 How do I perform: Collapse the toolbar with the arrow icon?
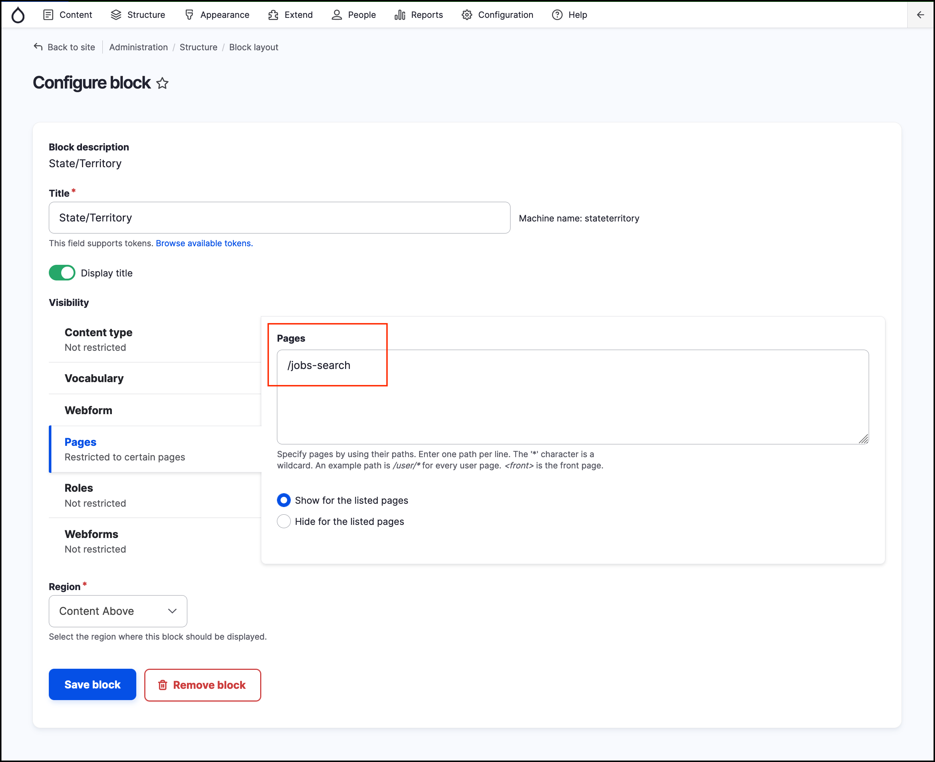(920, 15)
